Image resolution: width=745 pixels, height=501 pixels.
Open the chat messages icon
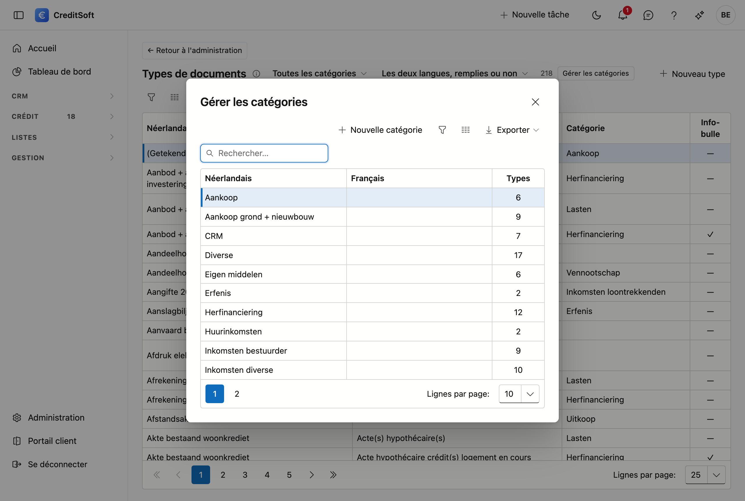click(x=648, y=15)
